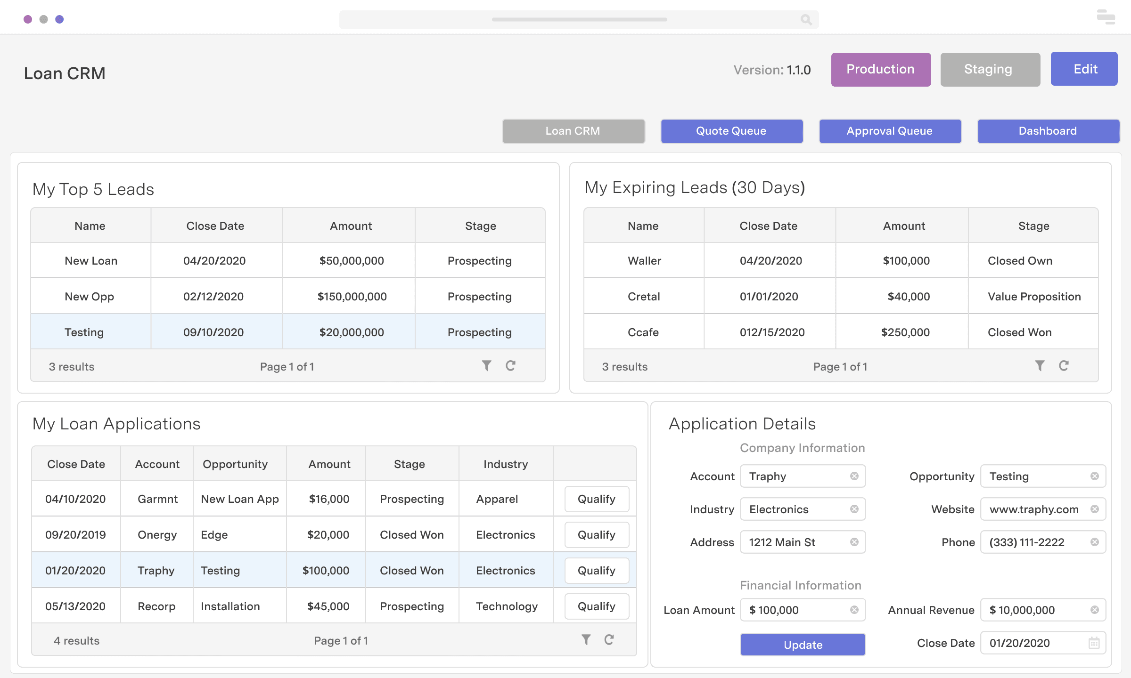Open the filter icon on My Expiring Leads
1131x678 pixels.
(x=1040, y=366)
